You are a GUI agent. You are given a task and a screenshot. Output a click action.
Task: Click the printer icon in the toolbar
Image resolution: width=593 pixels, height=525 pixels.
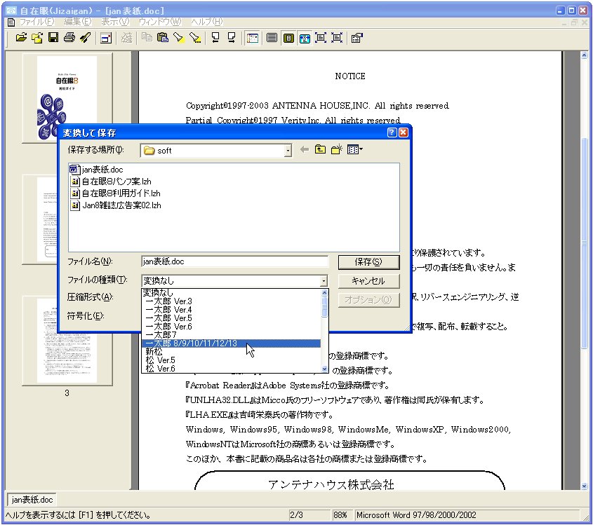[69, 38]
